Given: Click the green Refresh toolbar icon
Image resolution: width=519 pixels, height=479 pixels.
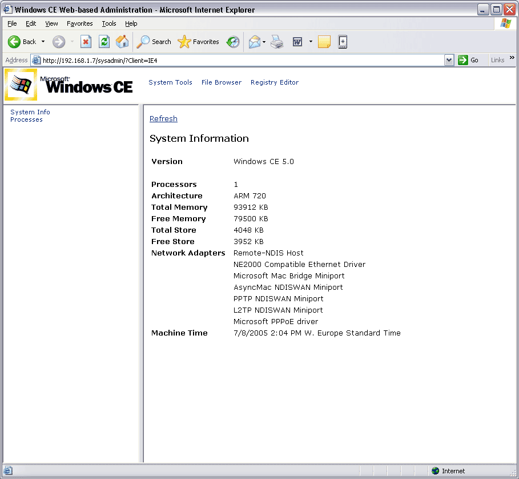Looking at the screenshot, I should [104, 42].
